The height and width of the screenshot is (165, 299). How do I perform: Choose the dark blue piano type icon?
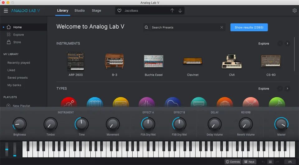[173, 102]
